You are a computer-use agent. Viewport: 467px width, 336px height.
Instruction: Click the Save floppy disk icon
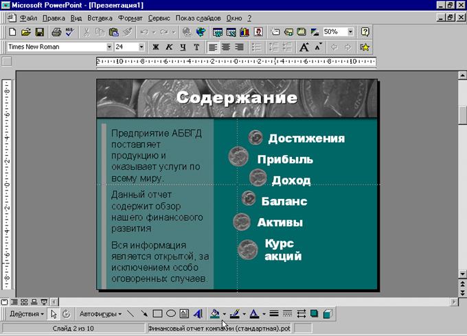tap(39, 32)
